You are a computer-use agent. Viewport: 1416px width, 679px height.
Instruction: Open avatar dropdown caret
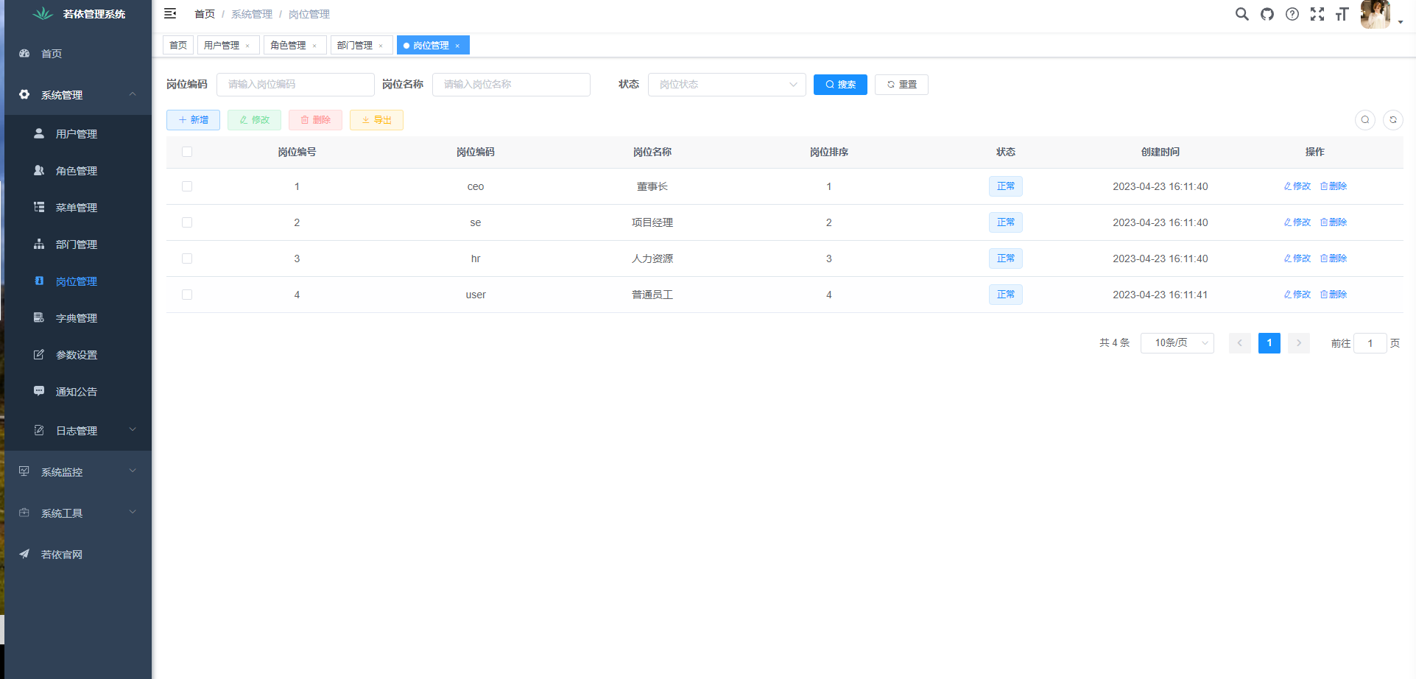(1400, 22)
